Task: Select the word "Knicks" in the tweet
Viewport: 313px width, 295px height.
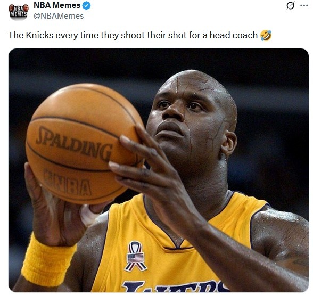Action: point(40,35)
